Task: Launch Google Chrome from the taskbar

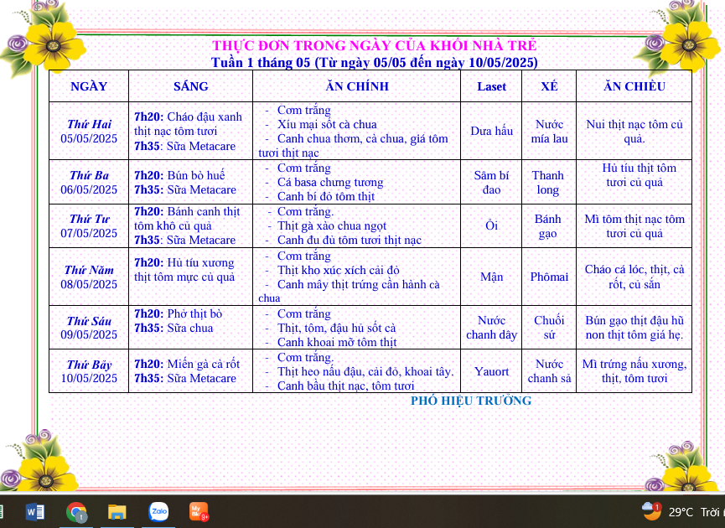Action: (76, 511)
